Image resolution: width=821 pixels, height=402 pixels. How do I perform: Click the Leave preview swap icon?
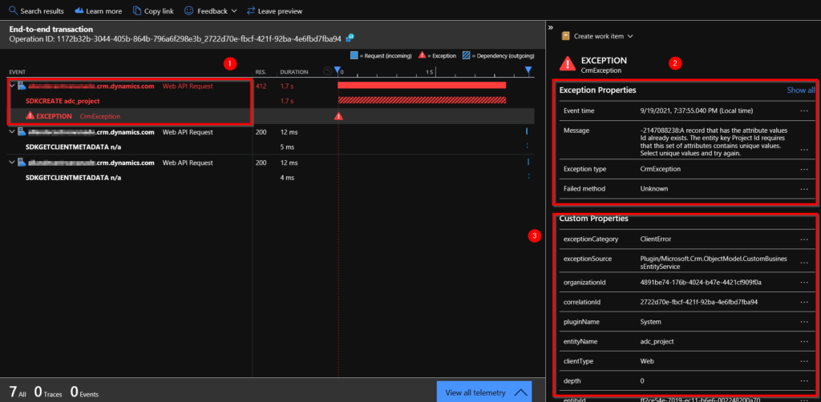(251, 10)
